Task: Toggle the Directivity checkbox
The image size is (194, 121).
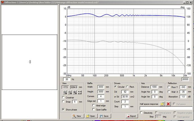Action: 141,113
